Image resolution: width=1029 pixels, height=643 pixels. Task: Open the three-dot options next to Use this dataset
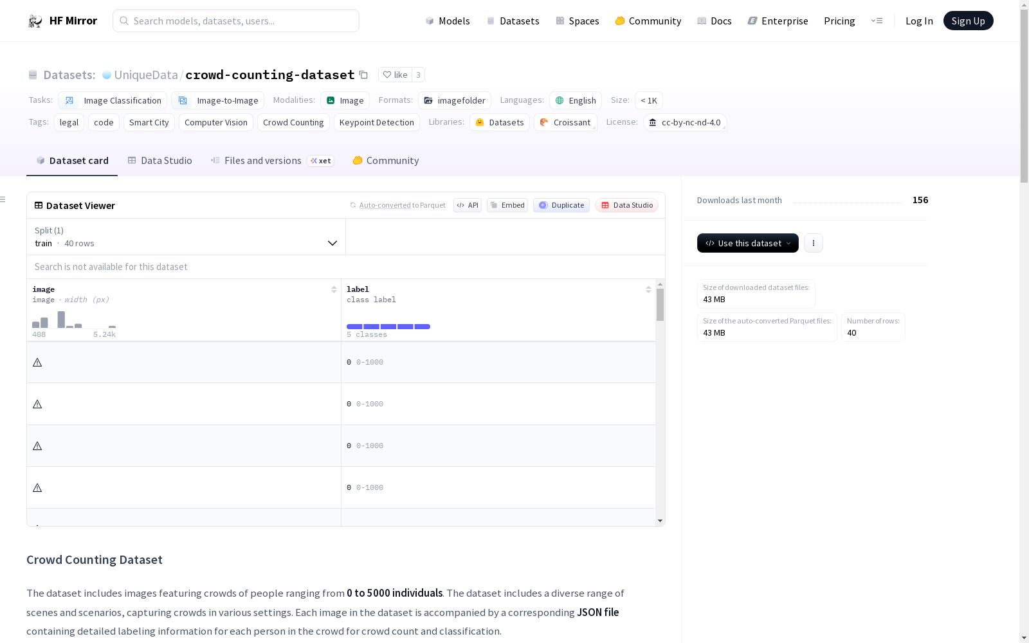[814, 243]
